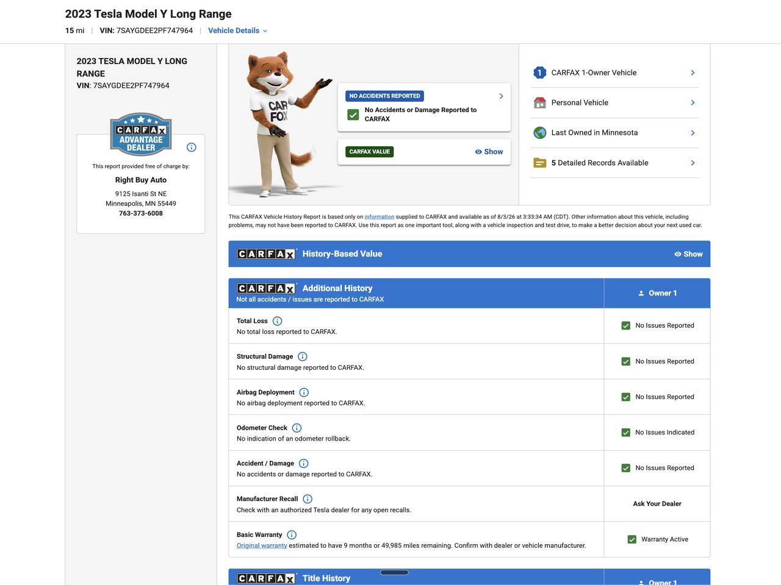Click the Total Loss No Issues Reported checkmark
This screenshot has height=585, width=781.
click(x=625, y=325)
